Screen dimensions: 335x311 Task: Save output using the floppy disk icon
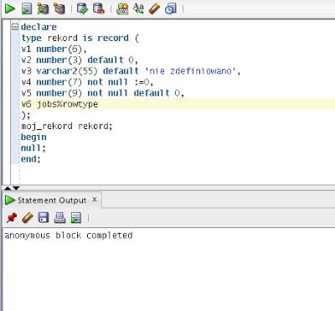coord(44,217)
